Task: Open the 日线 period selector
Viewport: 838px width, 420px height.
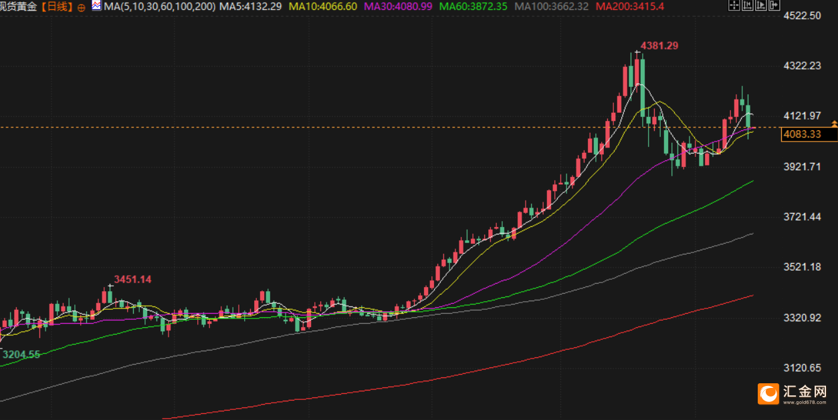Action: tap(57, 7)
